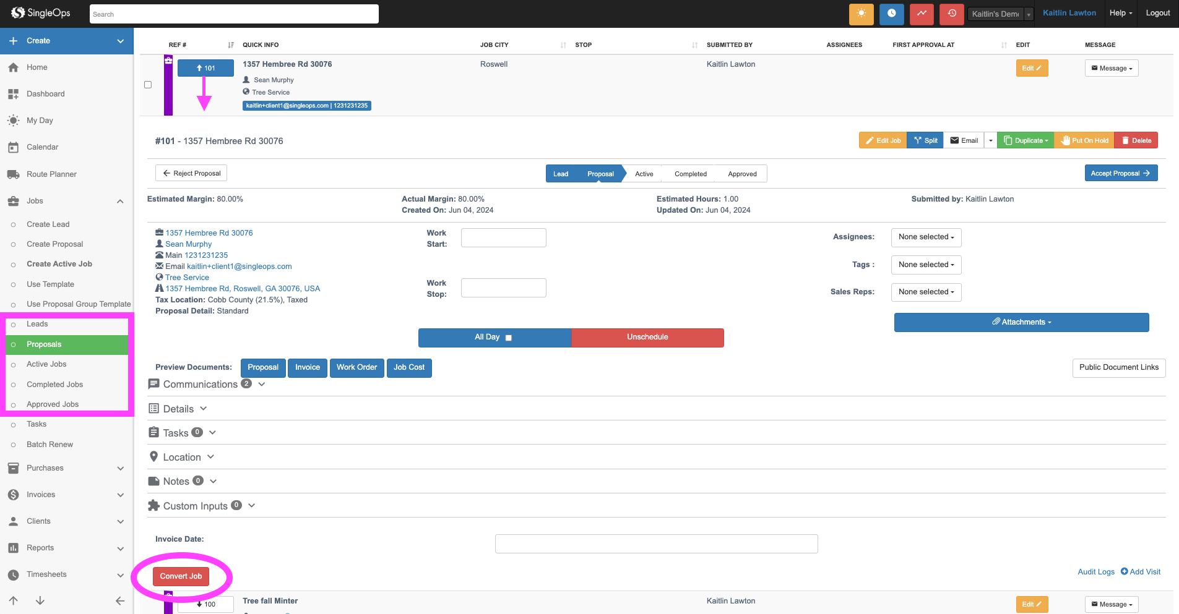Click the yellow sun icon in top bar

pyautogui.click(x=861, y=14)
